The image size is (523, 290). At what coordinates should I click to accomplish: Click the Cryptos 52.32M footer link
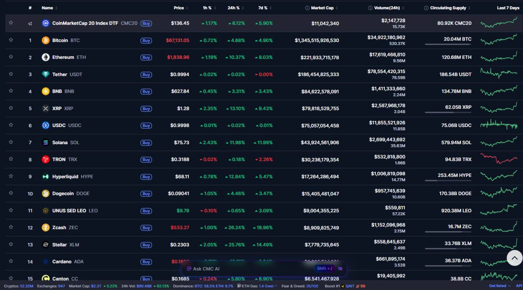19,286
